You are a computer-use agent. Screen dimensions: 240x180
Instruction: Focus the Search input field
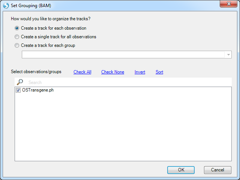(x=129, y=82)
